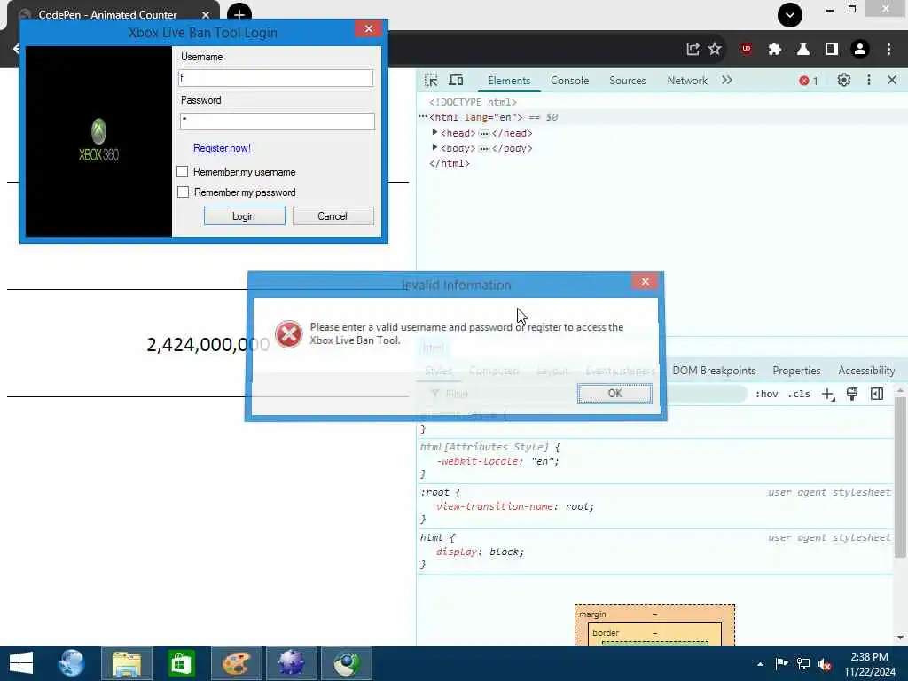Open the Accessibility tab

[x=866, y=371]
